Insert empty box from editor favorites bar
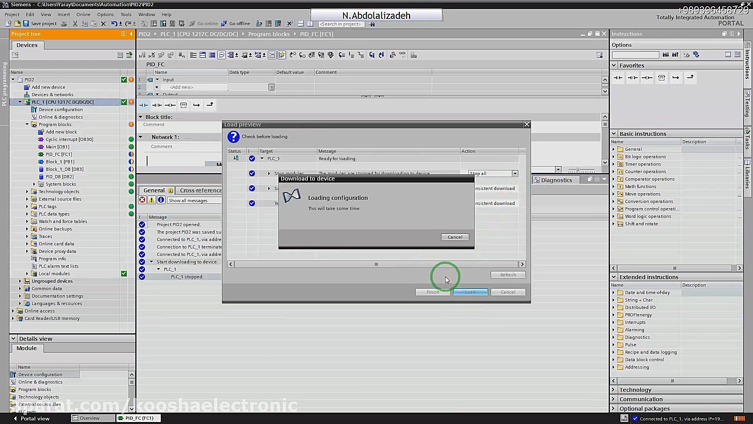Viewport: 753px width, 424px height. [184, 105]
